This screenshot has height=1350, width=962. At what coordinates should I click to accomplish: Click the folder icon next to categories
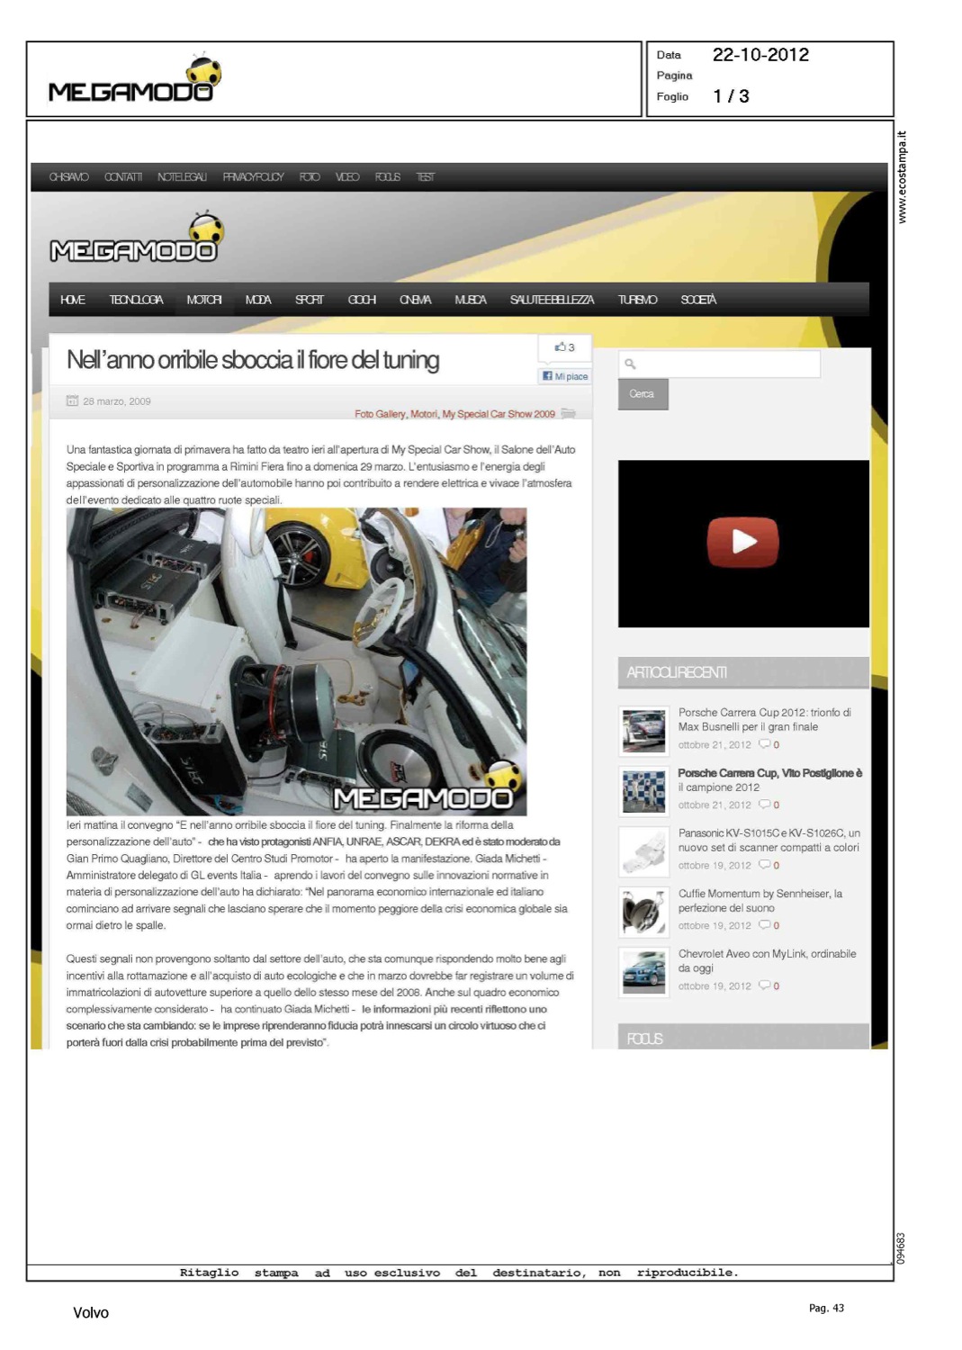pos(568,414)
